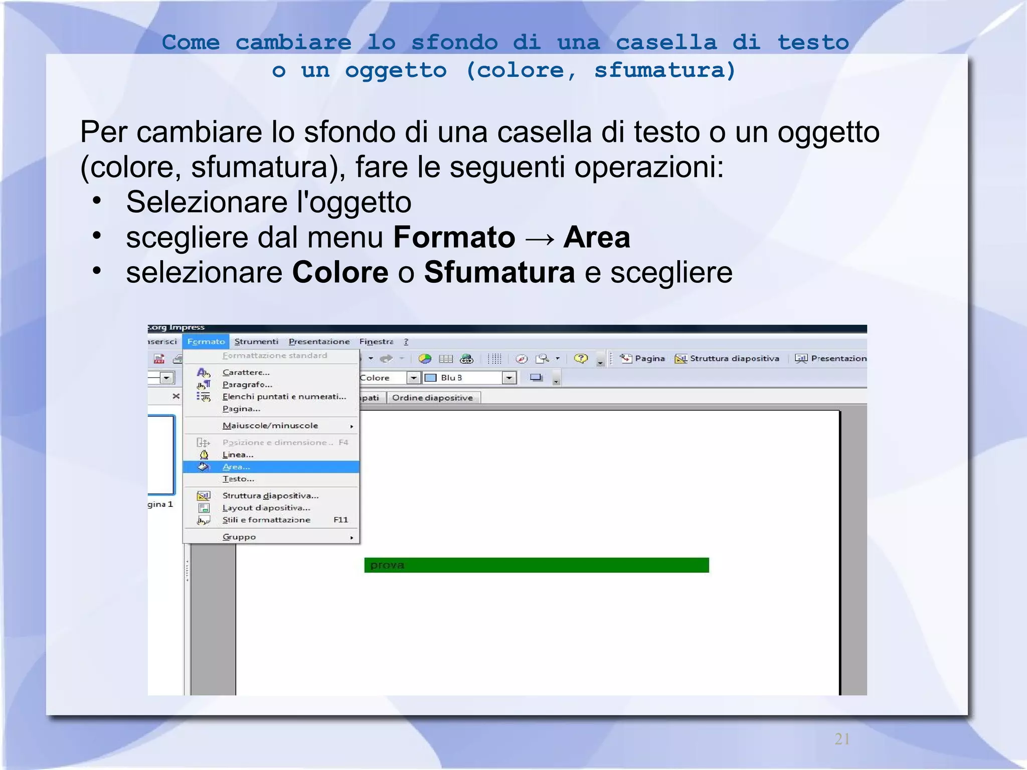Click the Stili e formattazione icon

pos(203,520)
